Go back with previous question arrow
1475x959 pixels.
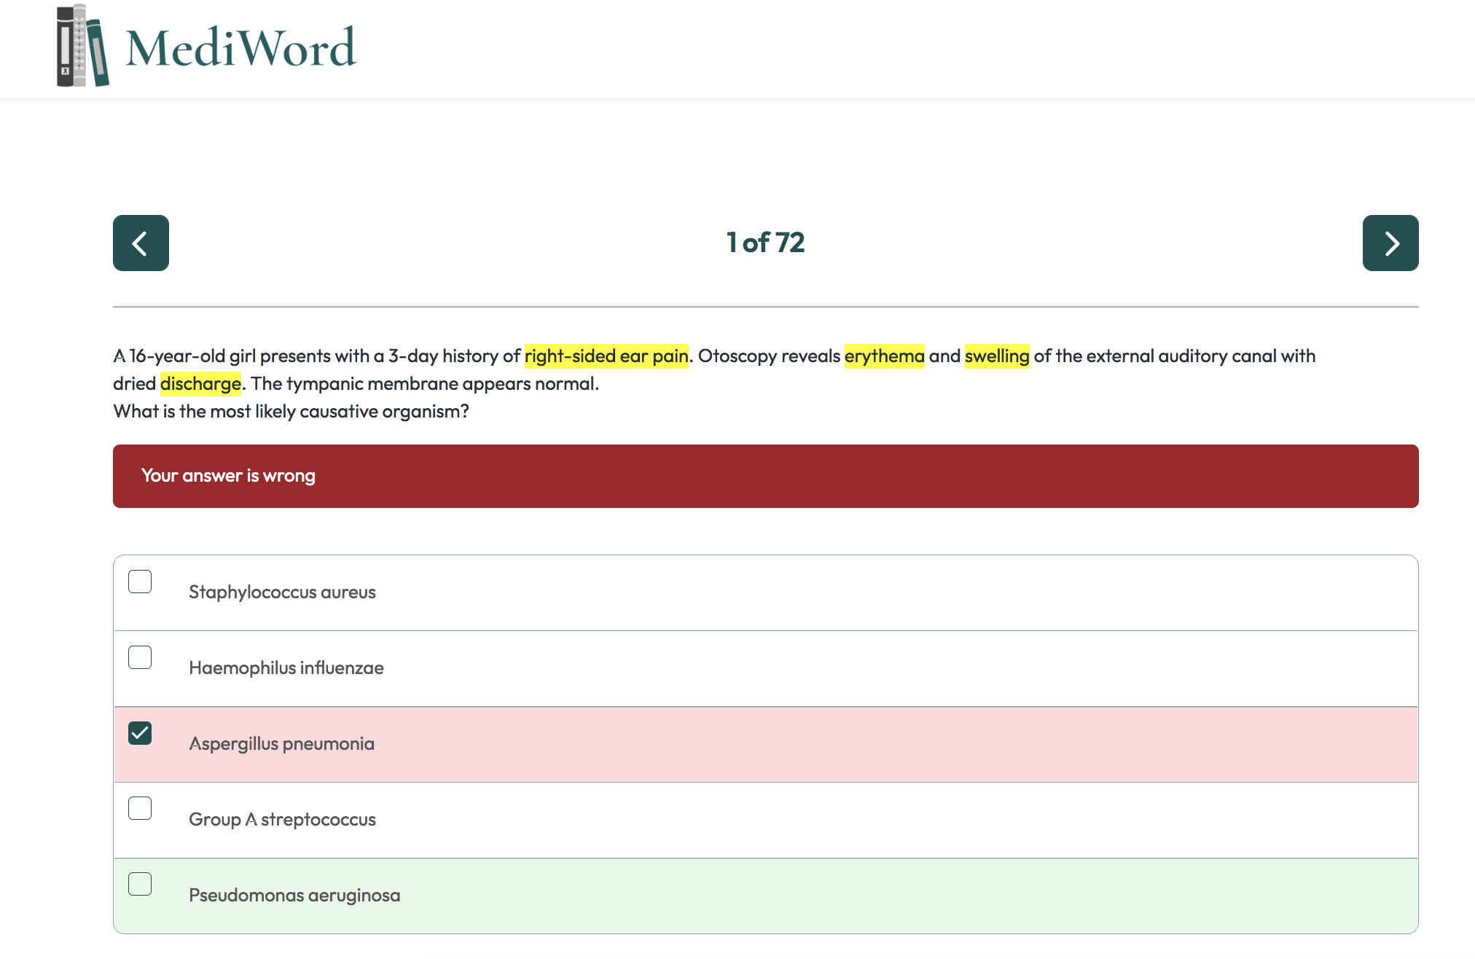point(141,243)
